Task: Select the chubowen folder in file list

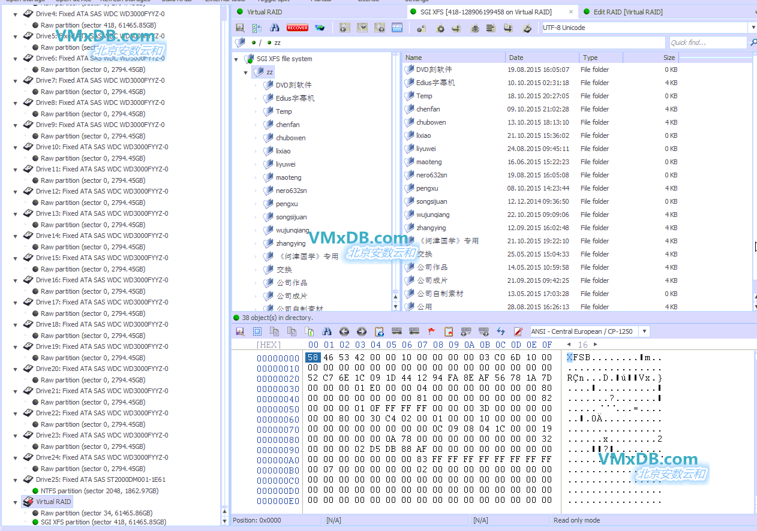Action: click(x=431, y=122)
